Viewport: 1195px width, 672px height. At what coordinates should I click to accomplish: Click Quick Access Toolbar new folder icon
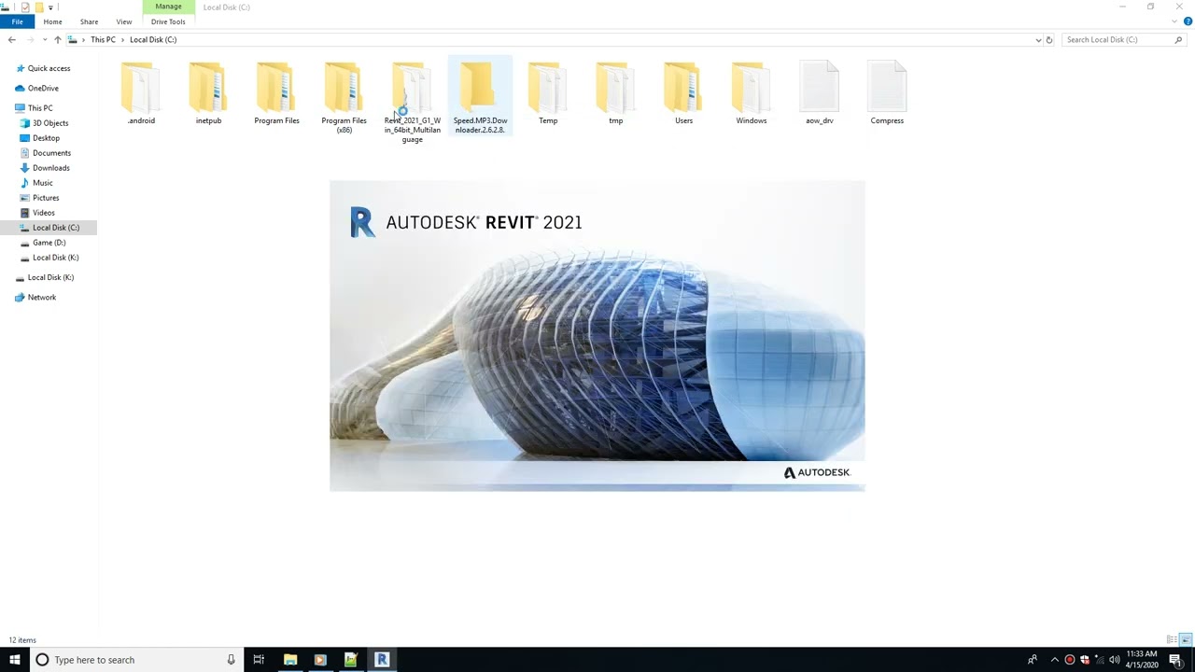(39, 7)
